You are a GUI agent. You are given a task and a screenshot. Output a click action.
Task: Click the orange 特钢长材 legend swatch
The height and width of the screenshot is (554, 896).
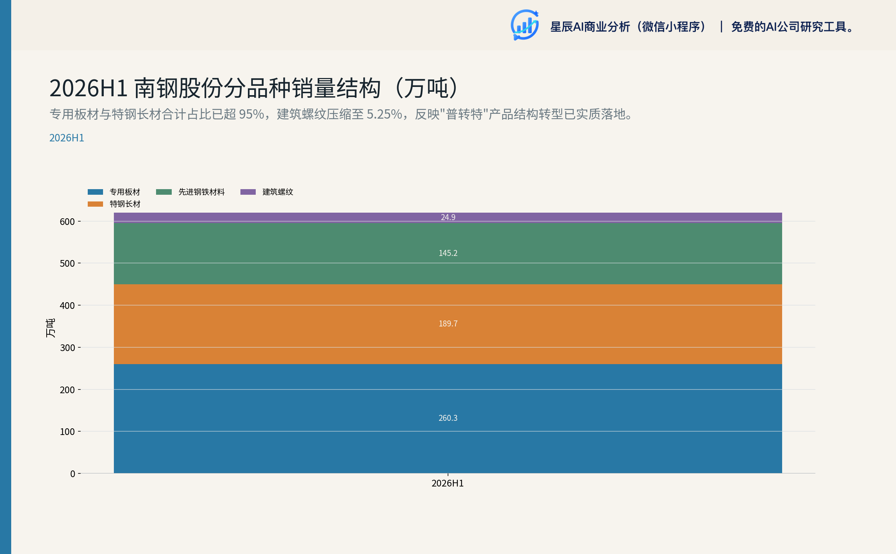tap(95, 204)
